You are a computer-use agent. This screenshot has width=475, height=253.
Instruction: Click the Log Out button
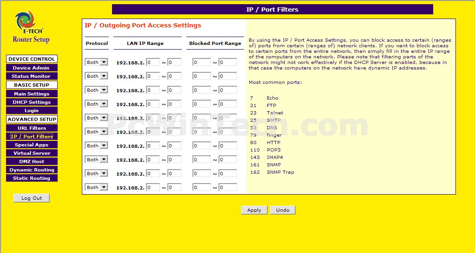click(x=32, y=198)
